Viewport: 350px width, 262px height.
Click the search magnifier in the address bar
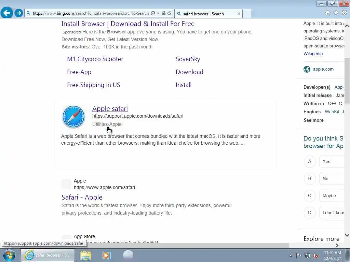click(x=153, y=13)
